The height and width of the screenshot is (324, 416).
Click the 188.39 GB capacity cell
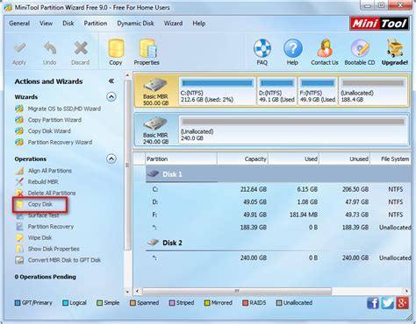(x=254, y=227)
